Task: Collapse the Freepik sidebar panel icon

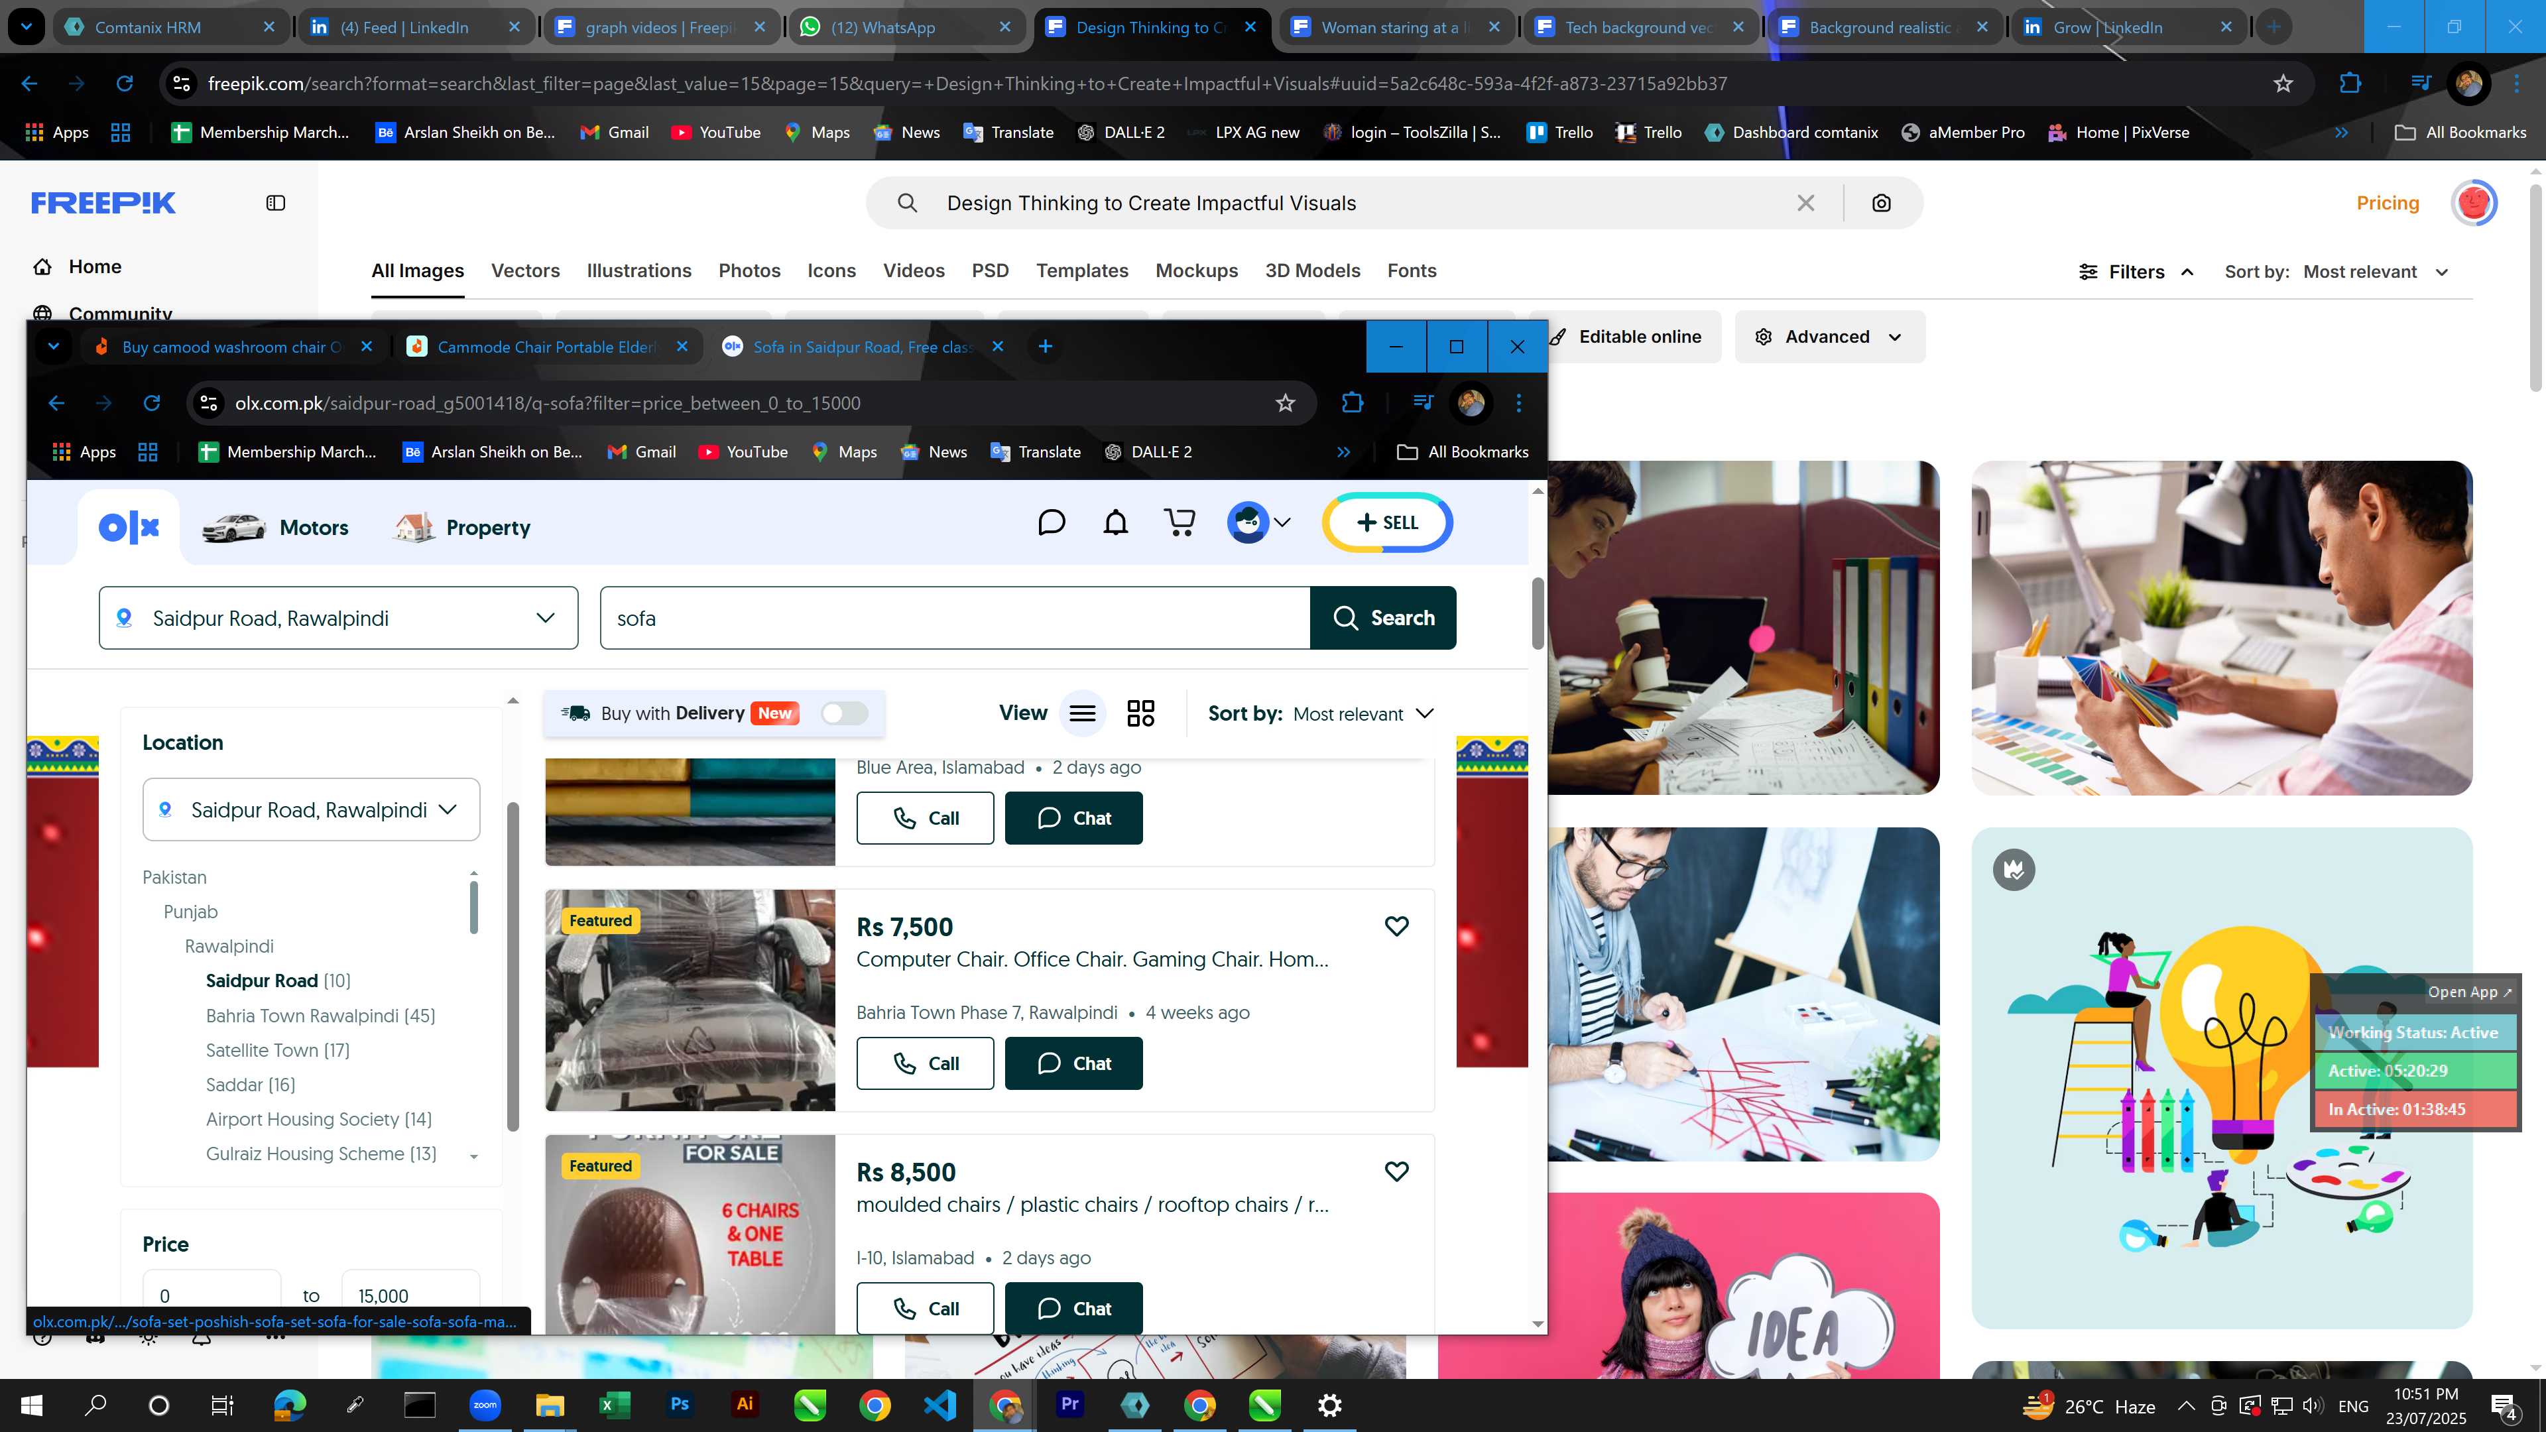Action: 276,203
